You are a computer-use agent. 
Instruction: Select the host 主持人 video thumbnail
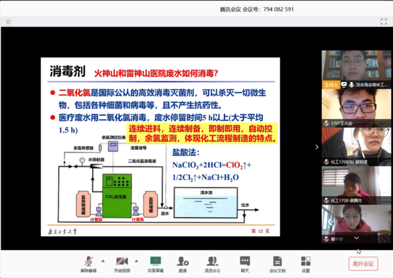355,69
